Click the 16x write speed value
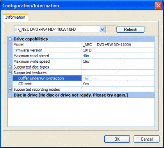 coord(86,62)
